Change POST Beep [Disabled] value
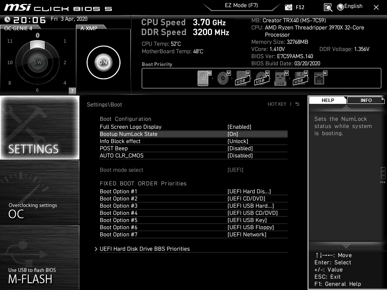Viewport: 387px width, 290px height. (x=240, y=148)
